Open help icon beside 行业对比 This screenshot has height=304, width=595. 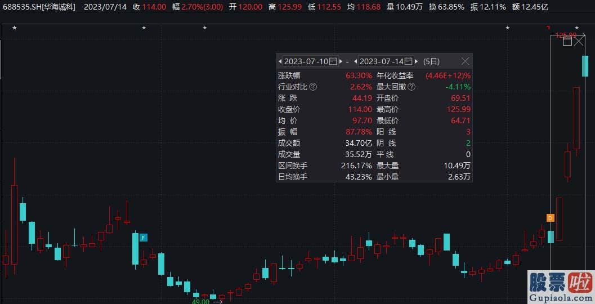pos(312,87)
